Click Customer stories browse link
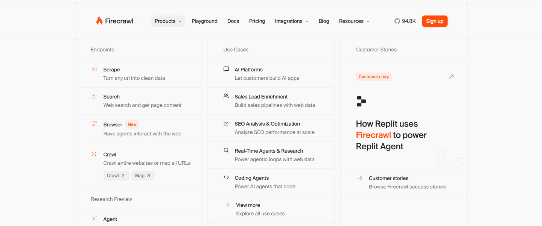 point(404,182)
